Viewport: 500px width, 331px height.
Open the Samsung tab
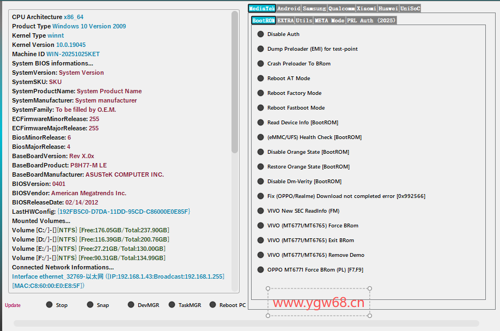[x=314, y=9]
